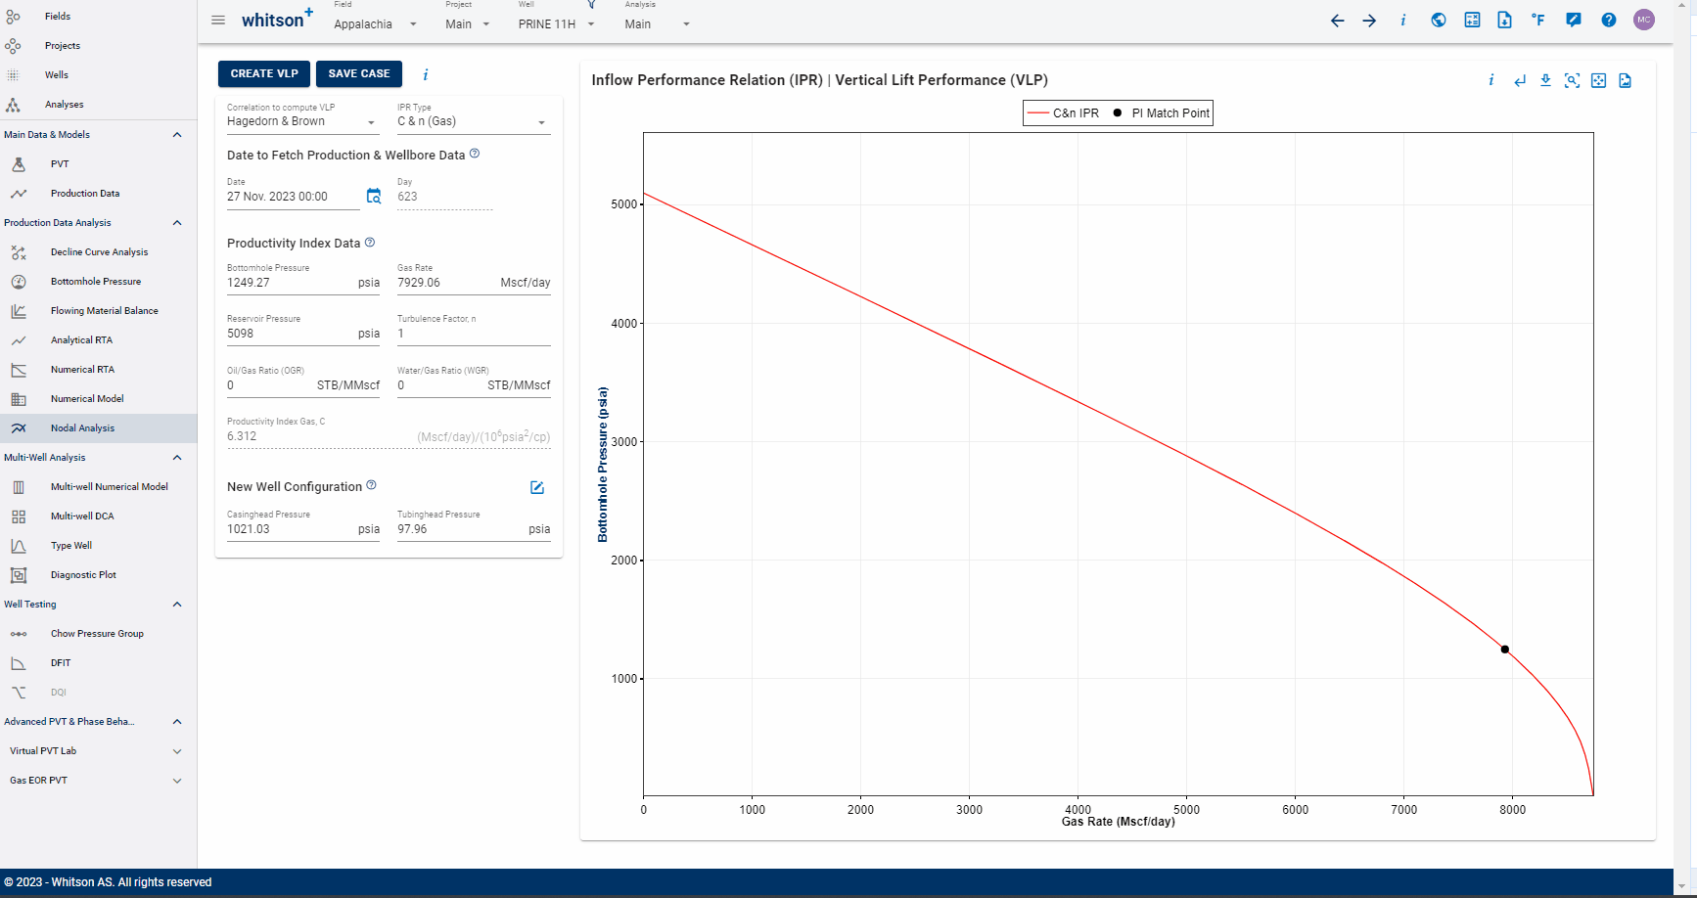This screenshot has height=898, width=1697.
Task: Open Projects in the sidebar
Action: coord(98,46)
